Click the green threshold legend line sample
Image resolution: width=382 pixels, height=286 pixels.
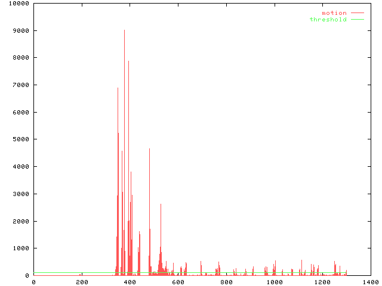[357, 20]
